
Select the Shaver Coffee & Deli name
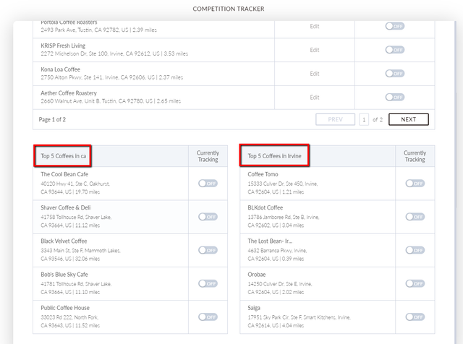[66, 207]
